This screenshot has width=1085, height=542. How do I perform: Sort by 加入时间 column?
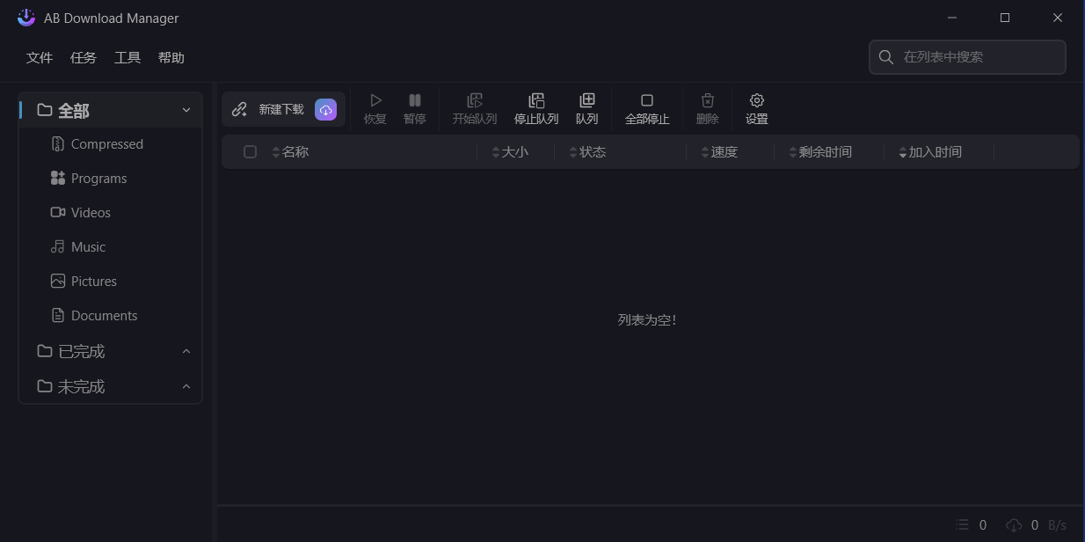pos(930,152)
